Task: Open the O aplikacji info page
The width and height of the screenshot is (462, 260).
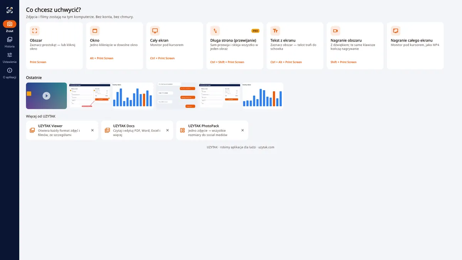Action: pos(10,73)
